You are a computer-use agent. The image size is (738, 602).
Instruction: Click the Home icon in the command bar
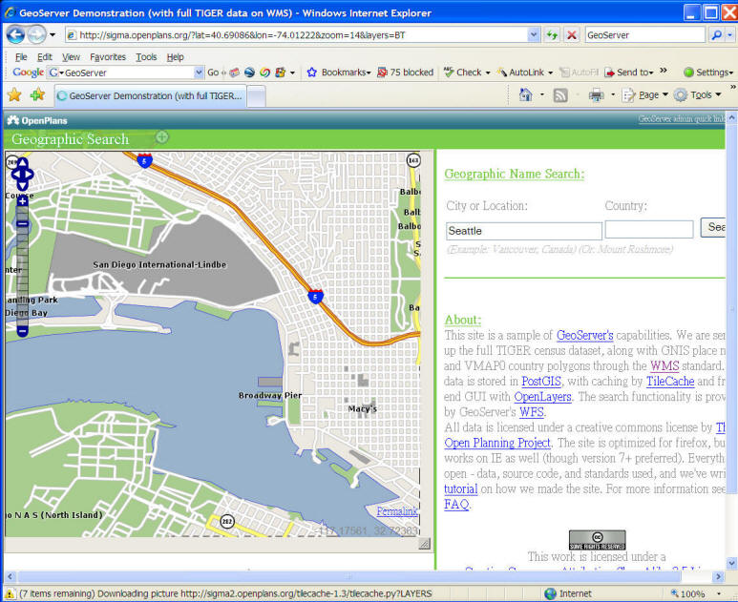(525, 95)
